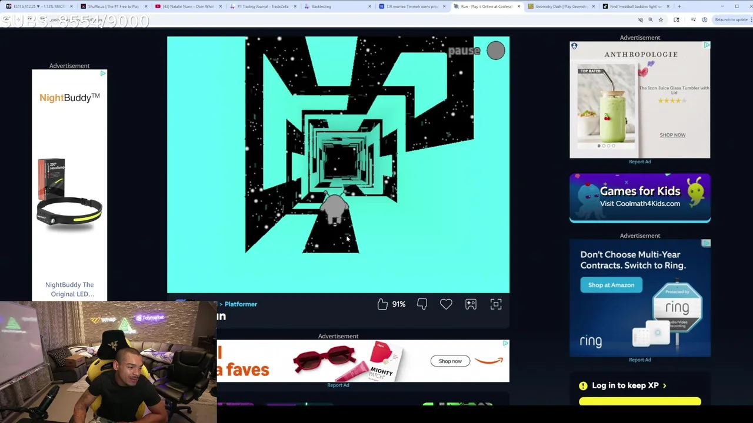Click Shop at Amazon on Ring ad

click(x=611, y=285)
